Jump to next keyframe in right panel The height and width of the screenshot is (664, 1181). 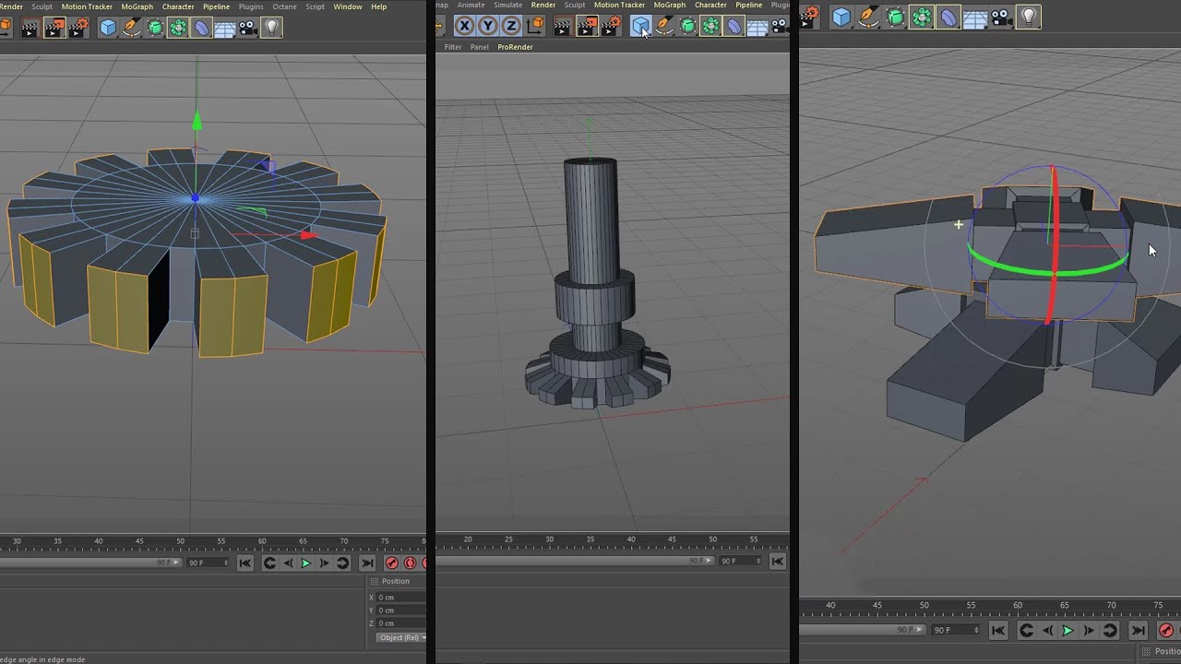click(1110, 631)
